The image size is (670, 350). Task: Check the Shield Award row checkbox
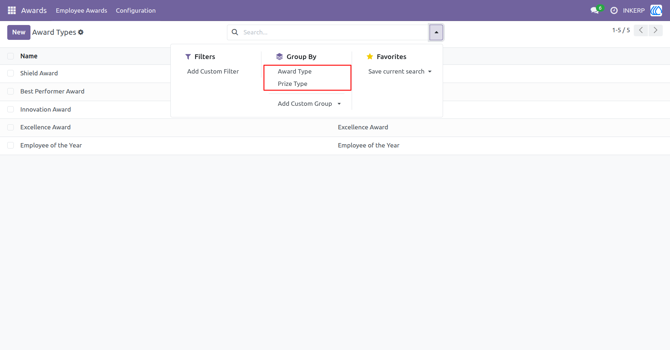coord(11,73)
